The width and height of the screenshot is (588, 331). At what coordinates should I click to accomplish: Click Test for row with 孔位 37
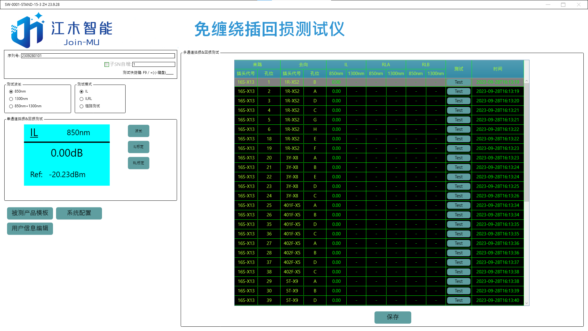click(x=458, y=262)
